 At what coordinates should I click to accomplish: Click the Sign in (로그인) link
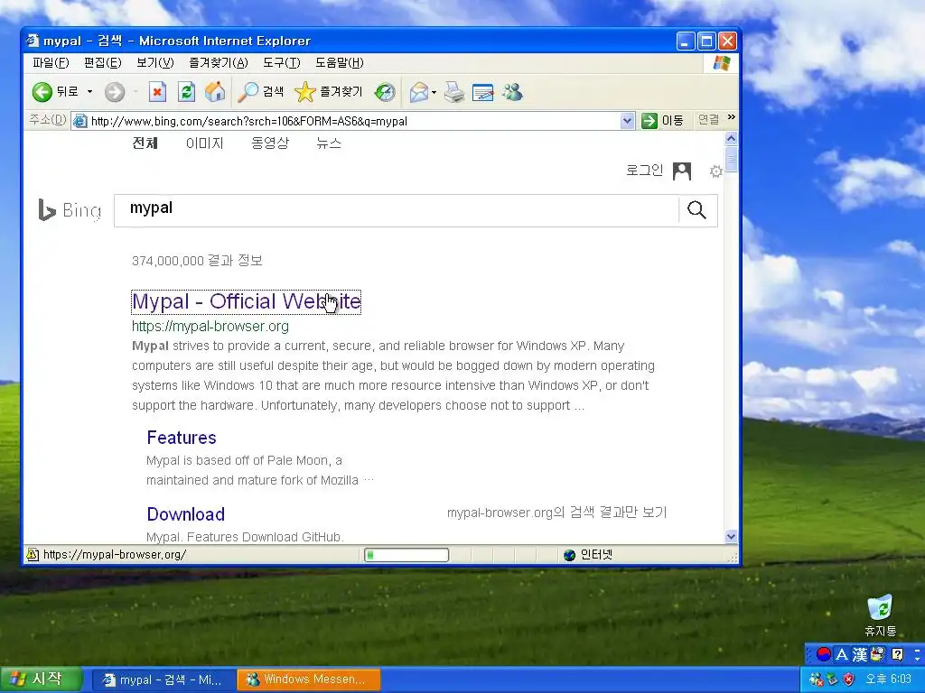[x=644, y=171]
